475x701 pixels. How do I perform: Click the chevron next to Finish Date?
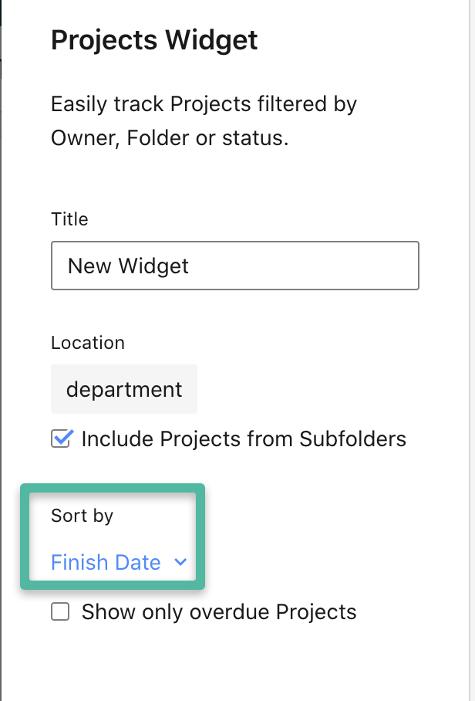click(x=180, y=562)
